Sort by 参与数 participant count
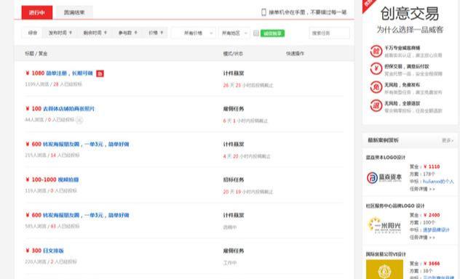Viewport: 460px width, 279px height. (127, 33)
